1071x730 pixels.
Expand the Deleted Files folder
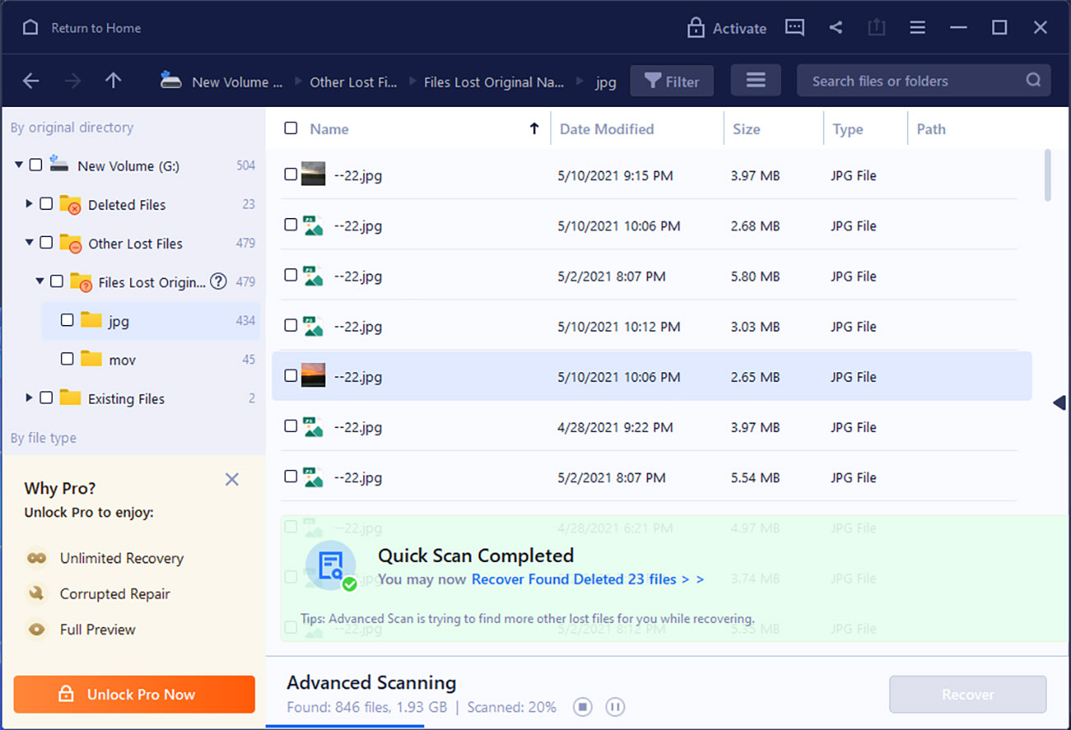(x=29, y=203)
